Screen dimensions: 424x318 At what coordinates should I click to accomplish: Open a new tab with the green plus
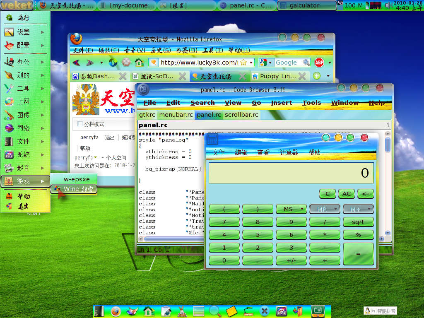tap(317, 76)
